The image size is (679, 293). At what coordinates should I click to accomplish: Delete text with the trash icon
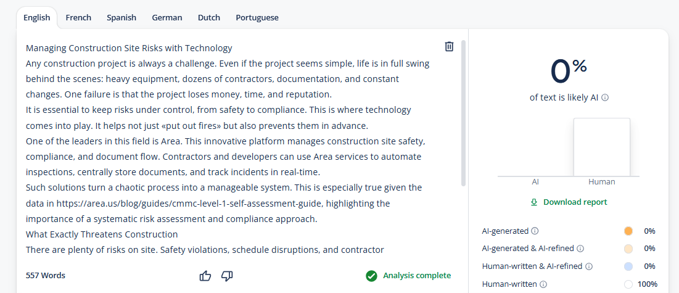[449, 47]
